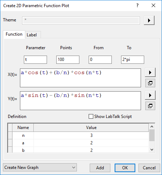Select the value cell for a

point(91,143)
